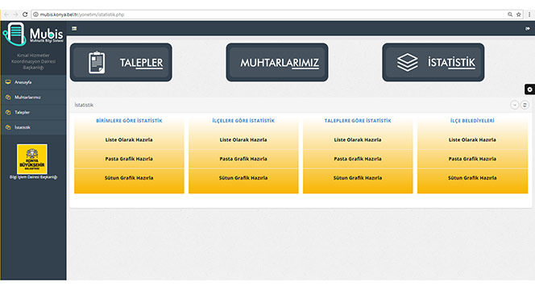Click the large MUHTARLARIMIZ tile button
Image resolution: width=535 pixels, height=290 pixels.
point(277,63)
